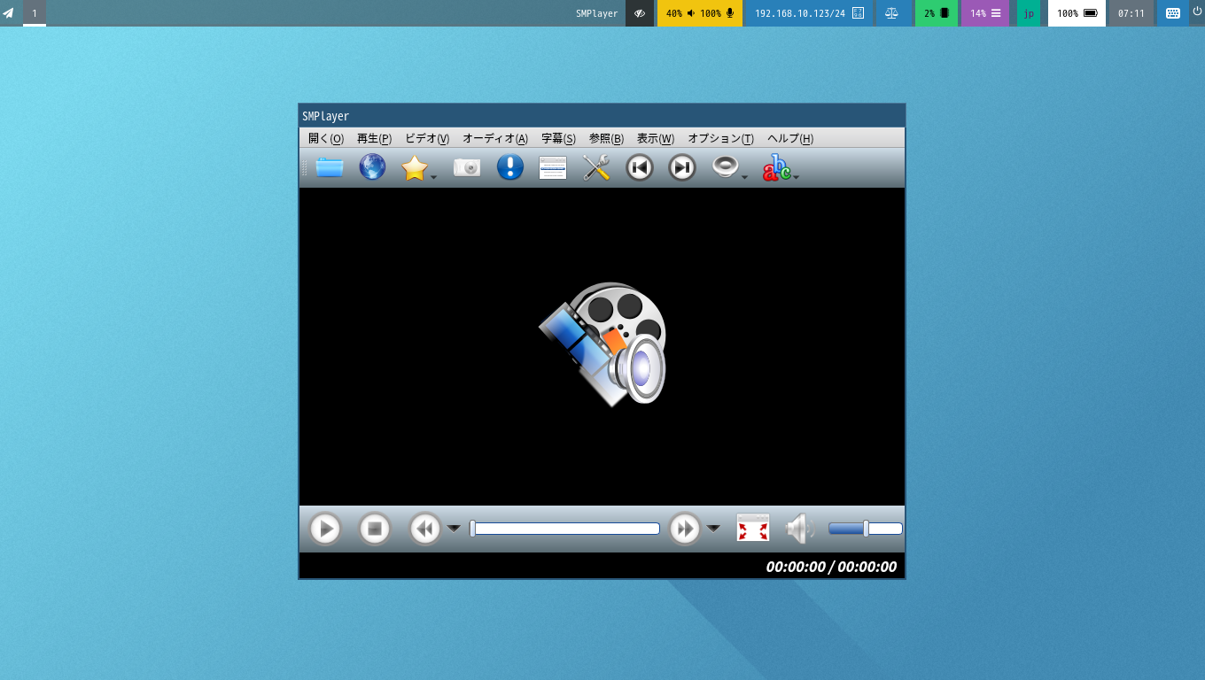Image resolution: width=1205 pixels, height=680 pixels.
Task: Click the keyboard icon in top panel
Action: [x=1173, y=13]
